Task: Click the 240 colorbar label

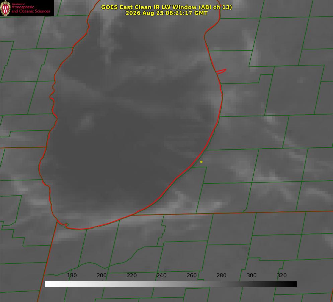Action: point(162,275)
